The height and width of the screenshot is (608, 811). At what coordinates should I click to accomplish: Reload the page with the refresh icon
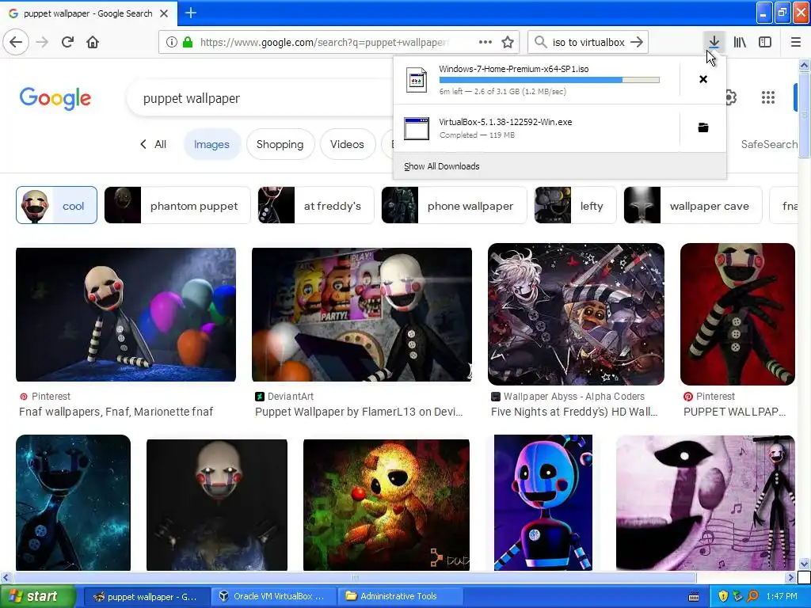pos(67,42)
